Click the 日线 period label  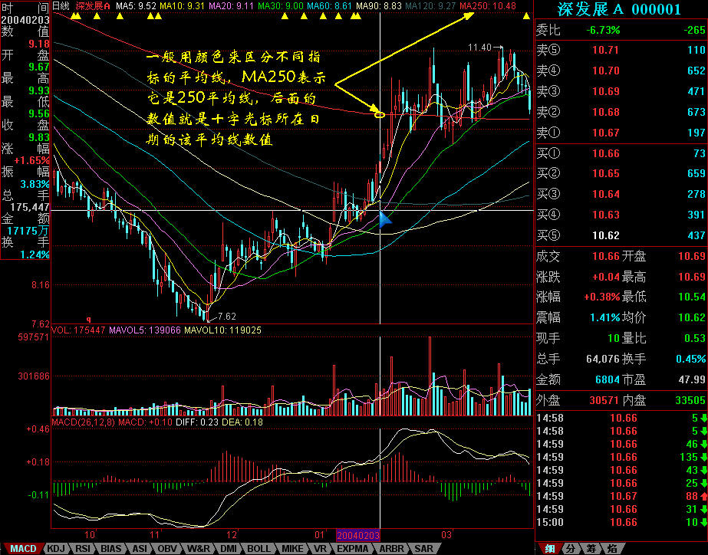(61, 5)
